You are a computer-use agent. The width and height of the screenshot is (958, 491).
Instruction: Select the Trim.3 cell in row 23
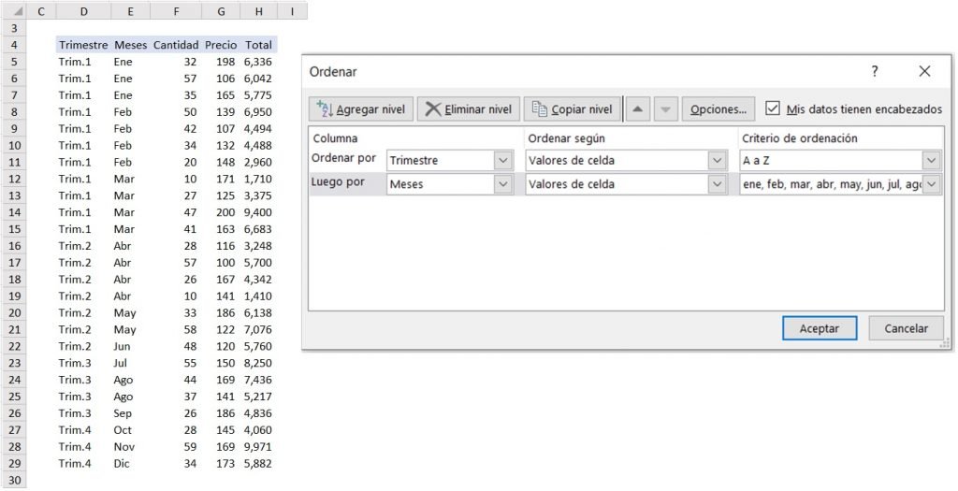click(83, 363)
